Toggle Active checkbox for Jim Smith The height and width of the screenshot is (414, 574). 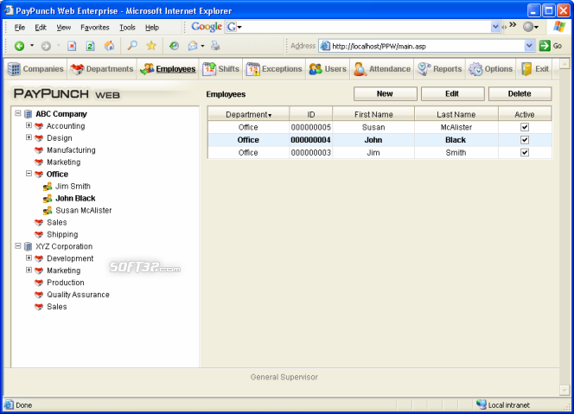pos(525,152)
